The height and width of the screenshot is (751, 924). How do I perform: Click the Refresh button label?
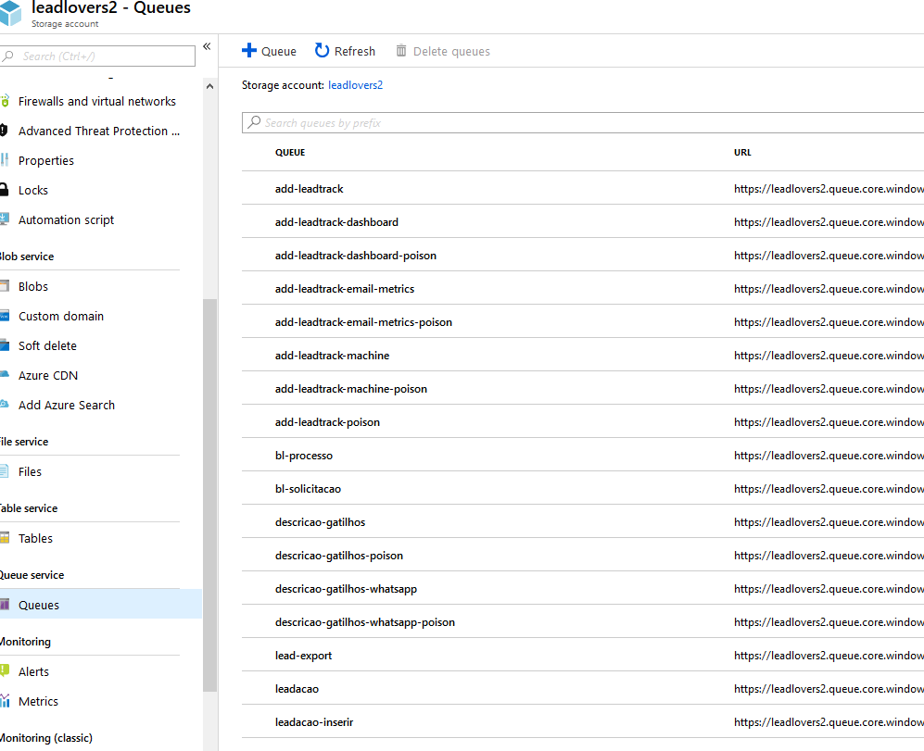tap(355, 51)
